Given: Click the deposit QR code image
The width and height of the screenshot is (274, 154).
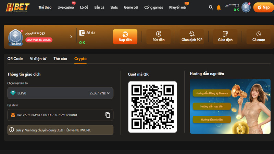Looking at the screenshot, I should [152, 107].
